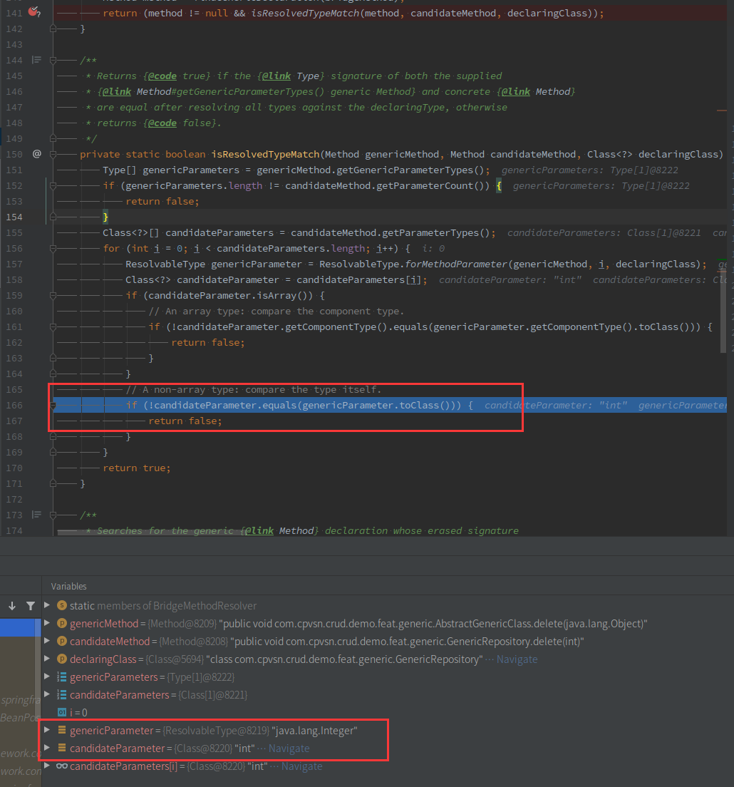Click the object icon of candidateParameter
Image resolution: width=734 pixels, height=787 pixels.
pyautogui.click(x=62, y=748)
